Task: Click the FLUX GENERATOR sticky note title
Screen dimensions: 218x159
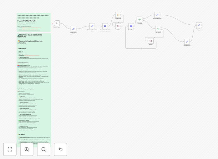Action: pos(26,21)
